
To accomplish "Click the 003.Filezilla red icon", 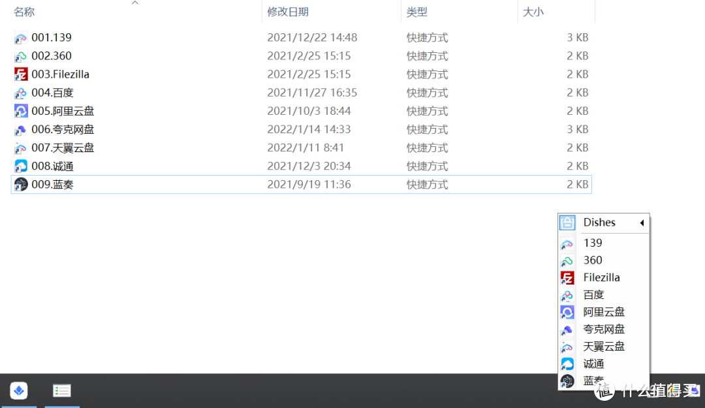I will [21, 74].
